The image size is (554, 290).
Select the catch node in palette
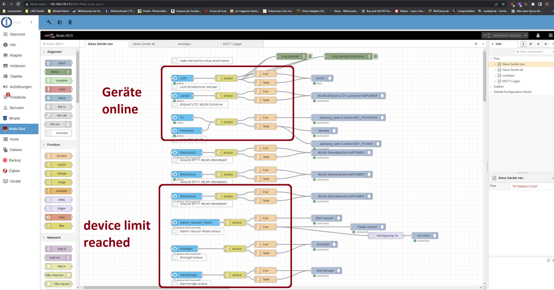58,89
